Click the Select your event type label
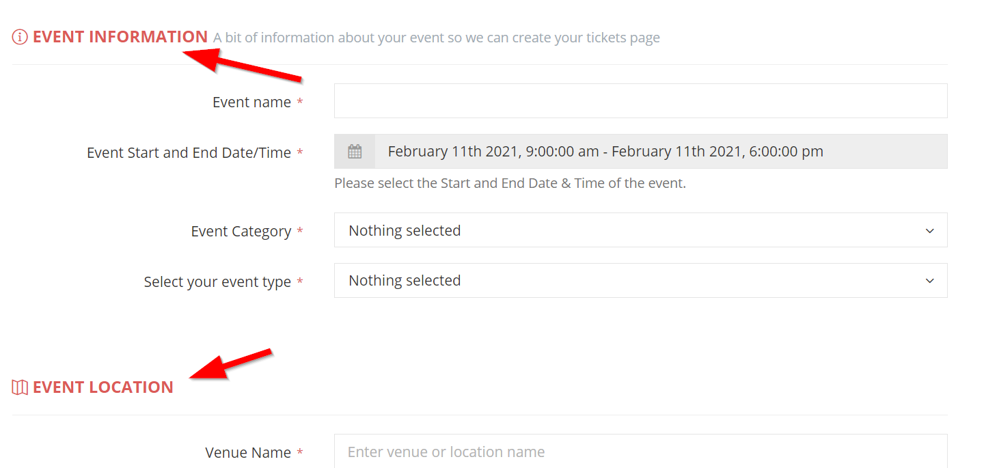This screenshot has height=468, width=984. (x=217, y=282)
